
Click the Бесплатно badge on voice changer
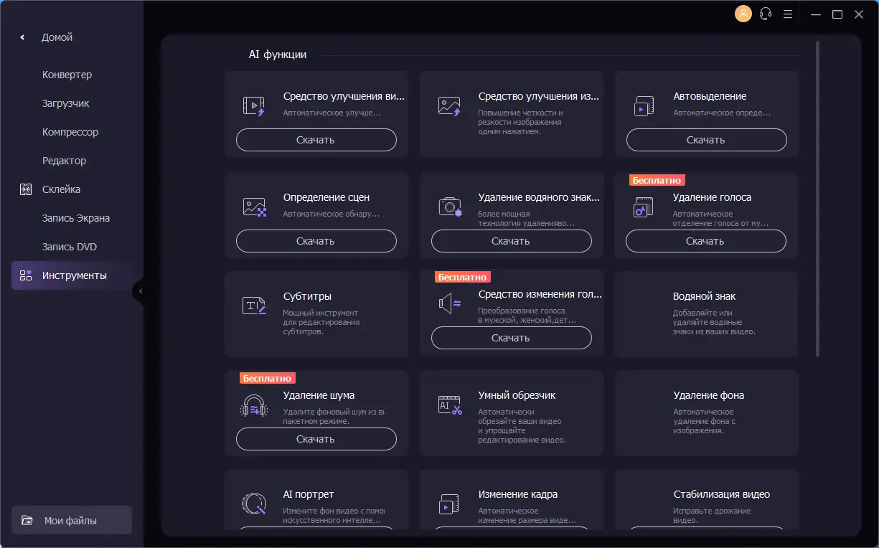point(463,277)
